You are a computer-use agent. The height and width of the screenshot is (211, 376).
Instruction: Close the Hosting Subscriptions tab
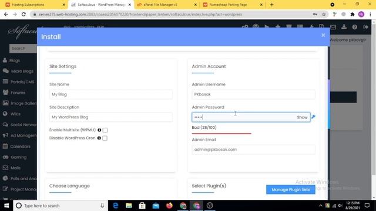(64, 5)
